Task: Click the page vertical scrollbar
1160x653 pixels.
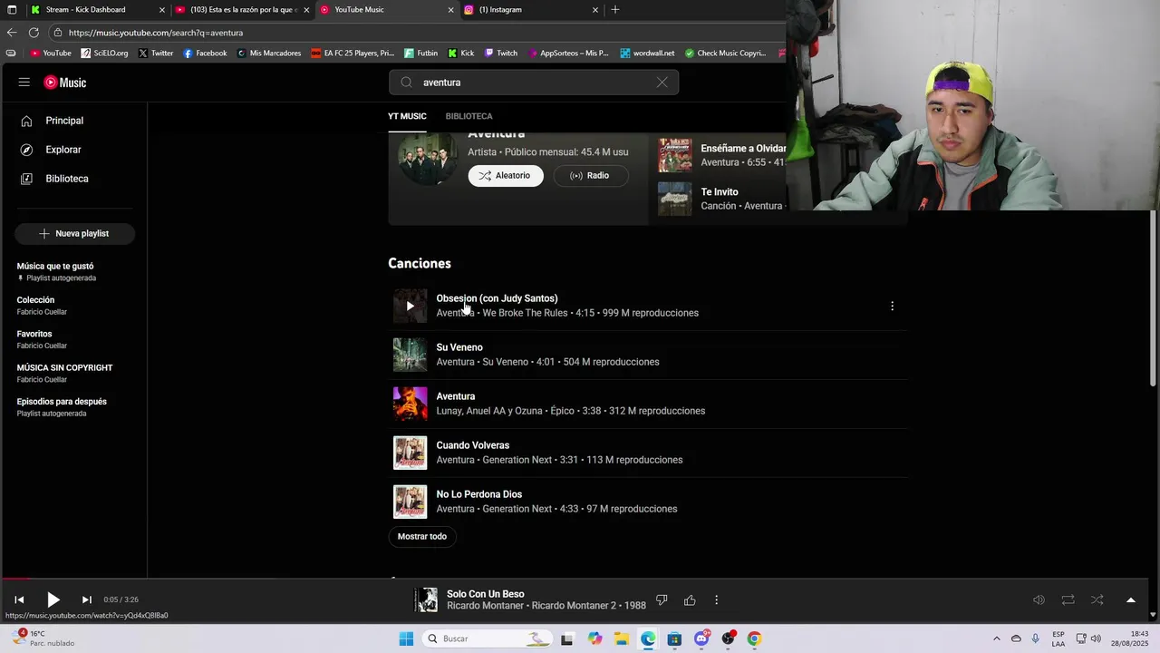Action: pos(1154,299)
